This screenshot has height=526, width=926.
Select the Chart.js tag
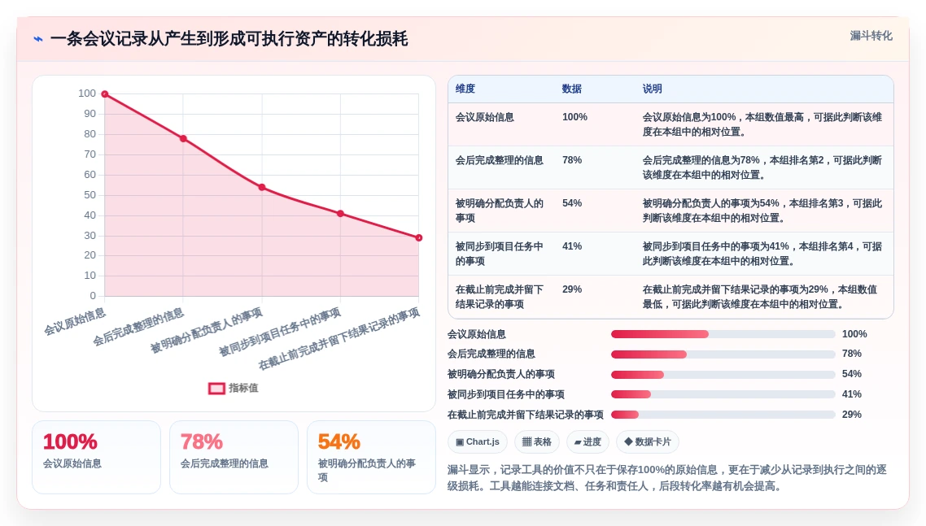(477, 441)
